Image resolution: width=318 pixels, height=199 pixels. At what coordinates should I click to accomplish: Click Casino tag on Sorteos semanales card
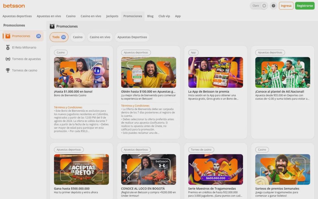[262, 150]
